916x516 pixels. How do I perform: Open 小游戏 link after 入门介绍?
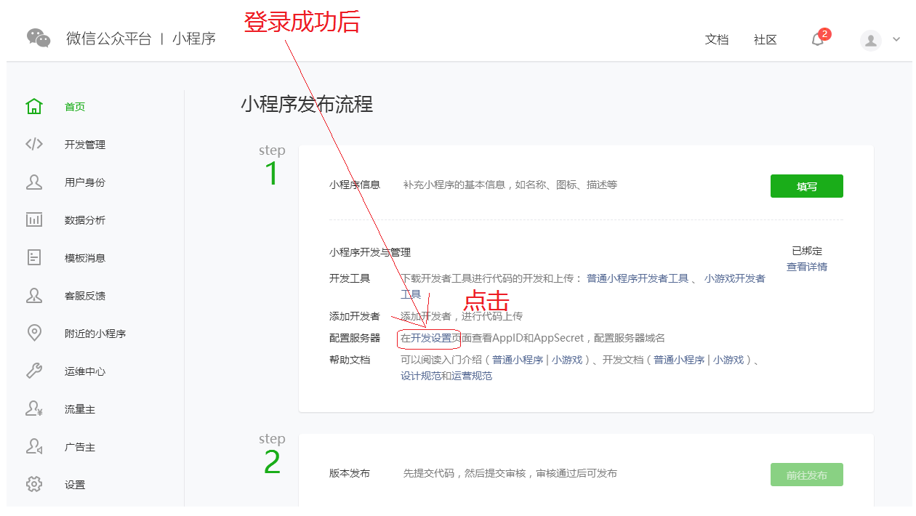[567, 360]
